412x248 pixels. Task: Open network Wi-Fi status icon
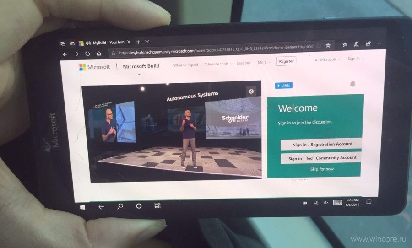[315, 203]
